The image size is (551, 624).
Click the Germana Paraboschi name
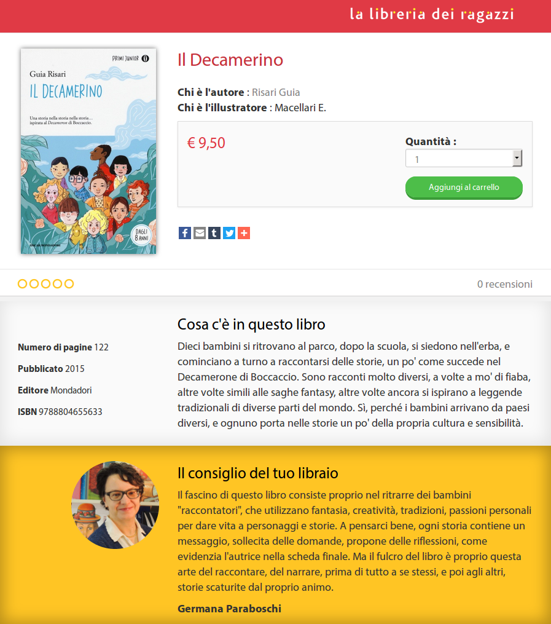pos(229,609)
